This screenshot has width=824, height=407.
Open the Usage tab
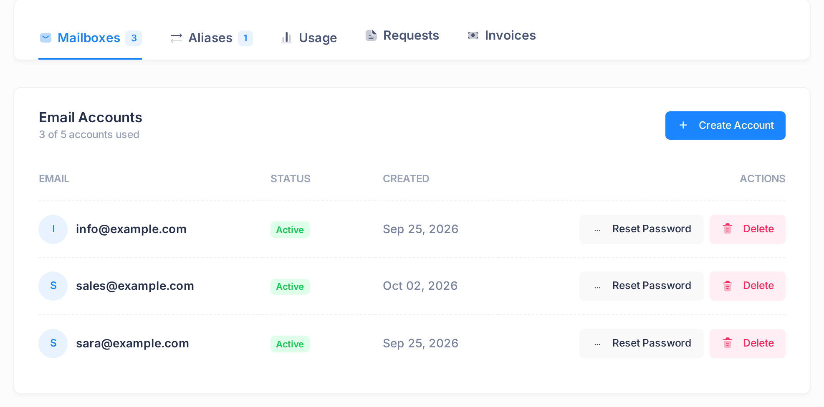click(x=309, y=38)
